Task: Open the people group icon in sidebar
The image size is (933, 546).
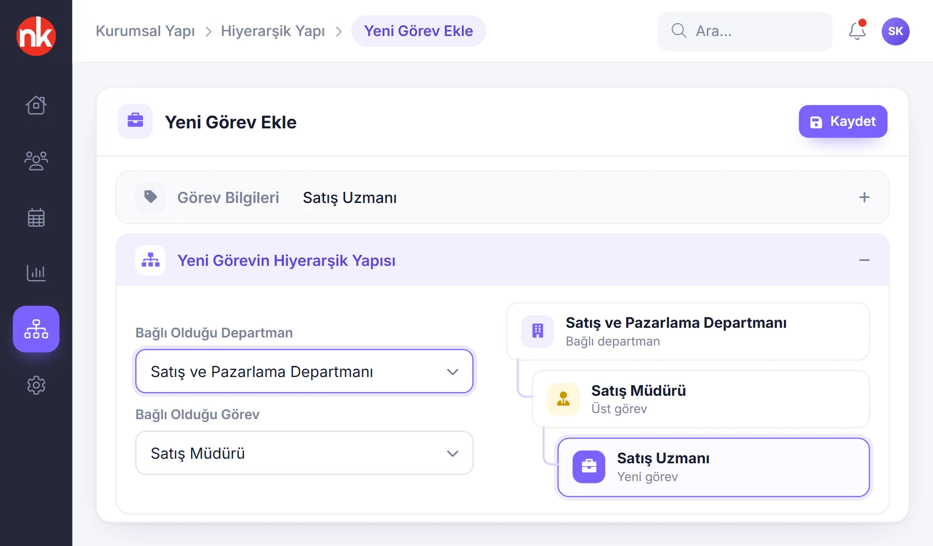Action: pyautogui.click(x=36, y=161)
